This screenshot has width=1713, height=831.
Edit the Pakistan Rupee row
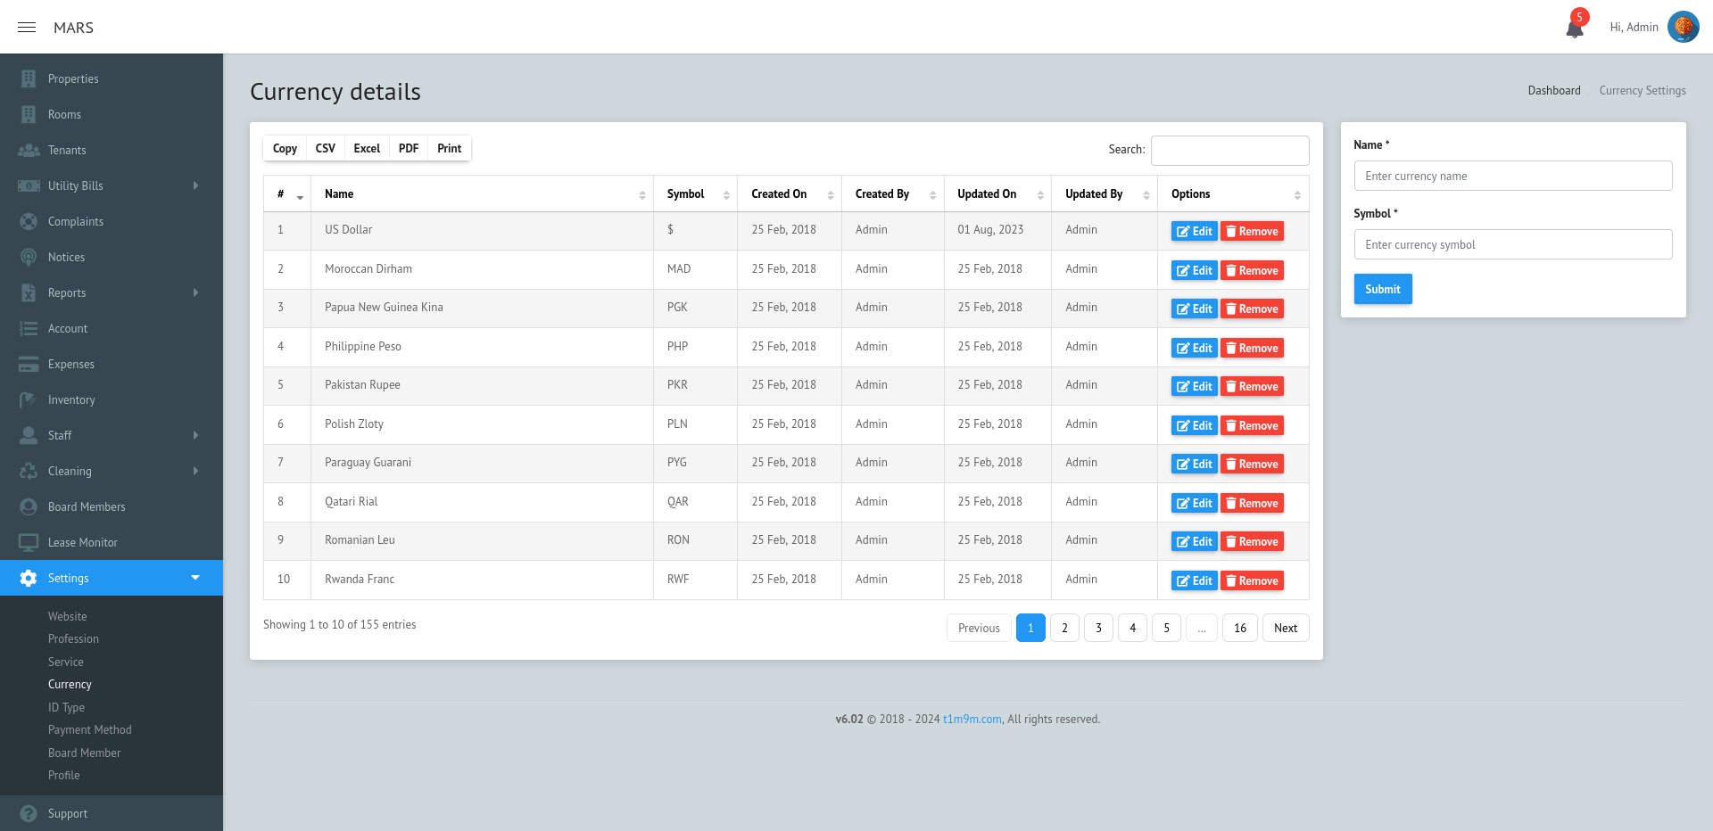pos(1194,386)
